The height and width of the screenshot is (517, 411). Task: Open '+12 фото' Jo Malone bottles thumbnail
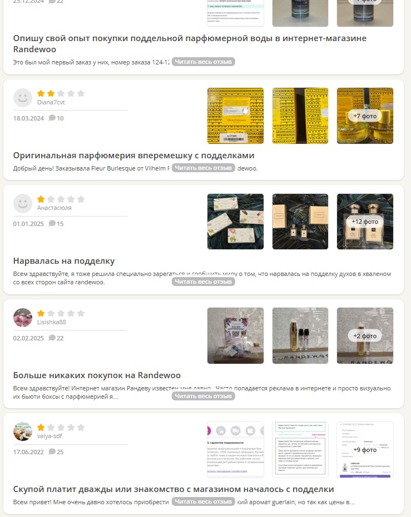[x=365, y=222]
